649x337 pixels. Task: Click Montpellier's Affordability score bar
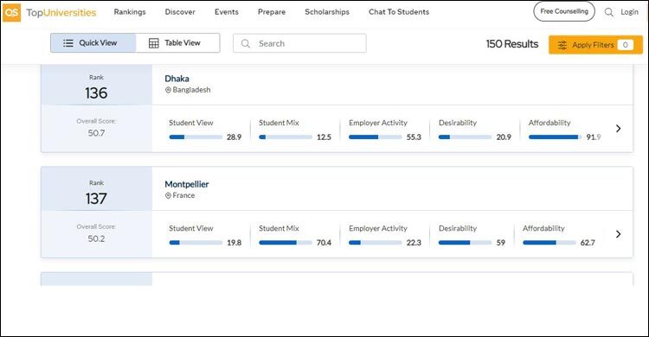549,243
